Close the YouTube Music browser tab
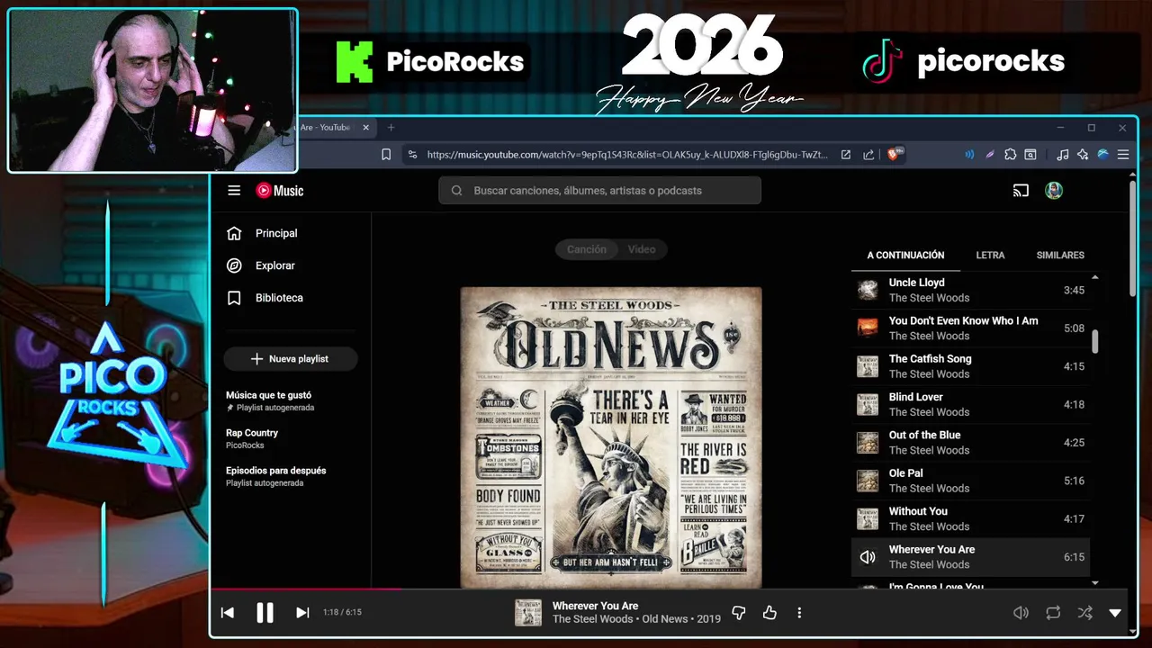 click(x=366, y=128)
